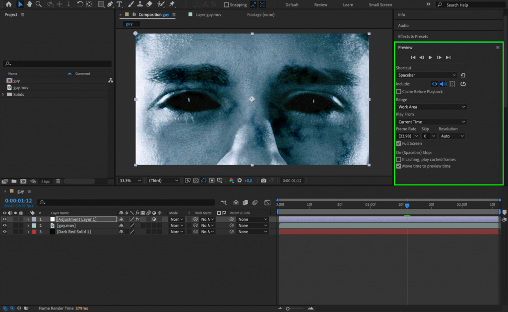
Task: Activate the Zoom tool
Action: [x=39, y=4]
